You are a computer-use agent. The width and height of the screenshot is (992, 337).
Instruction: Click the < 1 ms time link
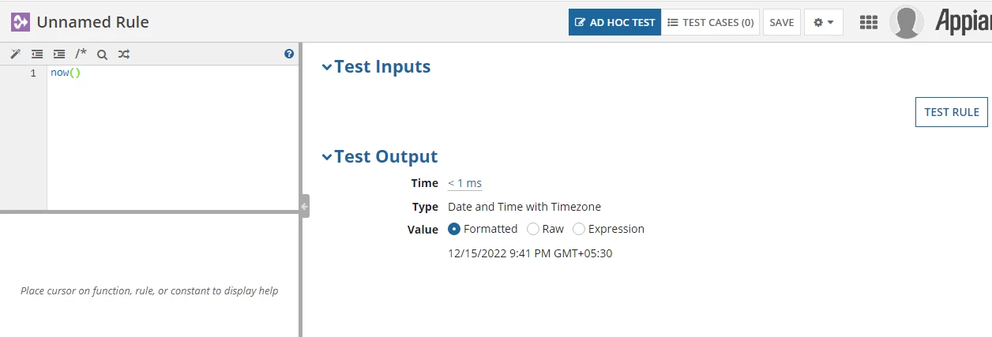(x=464, y=183)
